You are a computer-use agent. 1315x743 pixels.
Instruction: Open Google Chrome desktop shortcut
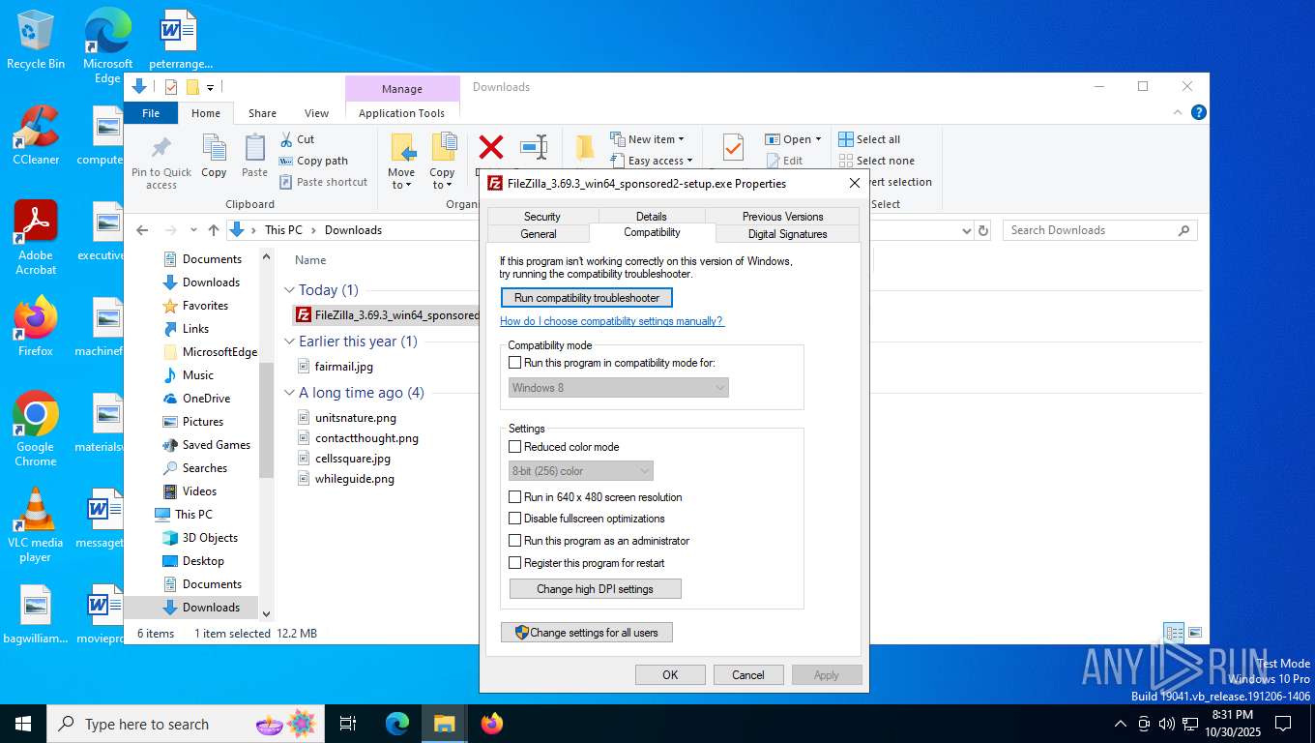[36, 429]
